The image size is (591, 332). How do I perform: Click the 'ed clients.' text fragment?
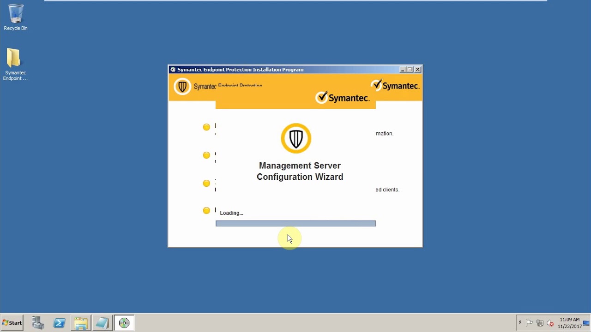pyautogui.click(x=387, y=190)
